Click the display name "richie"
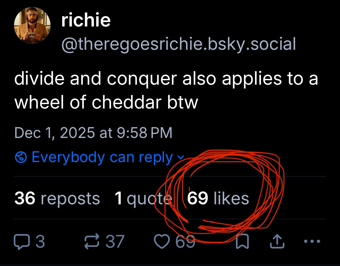The image size is (340, 266). tap(86, 20)
